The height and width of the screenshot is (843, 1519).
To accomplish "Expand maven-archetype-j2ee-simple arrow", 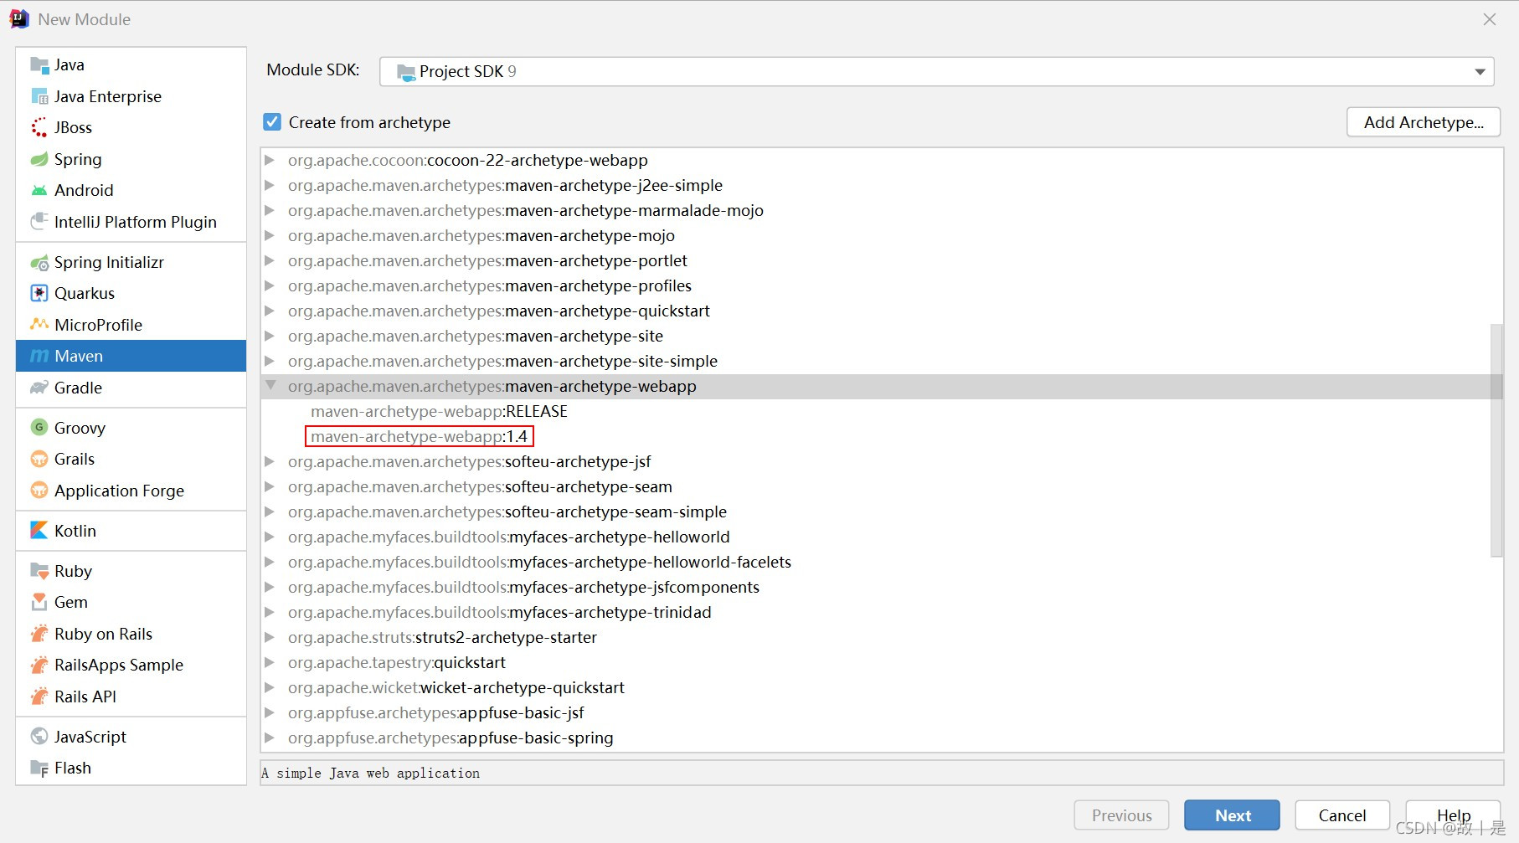I will 270,185.
